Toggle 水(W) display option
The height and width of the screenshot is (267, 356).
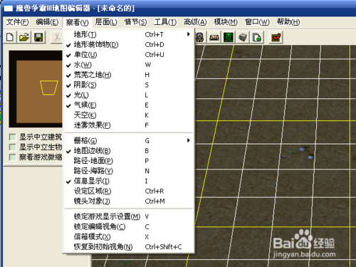(129, 65)
